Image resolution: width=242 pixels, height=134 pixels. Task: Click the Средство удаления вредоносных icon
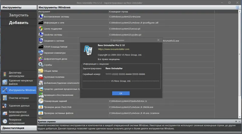[x=41, y=89]
